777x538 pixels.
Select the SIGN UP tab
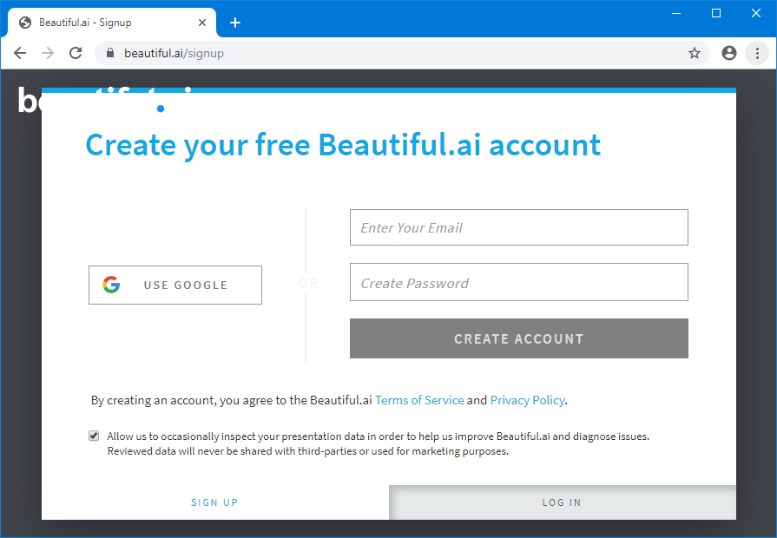tap(214, 502)
